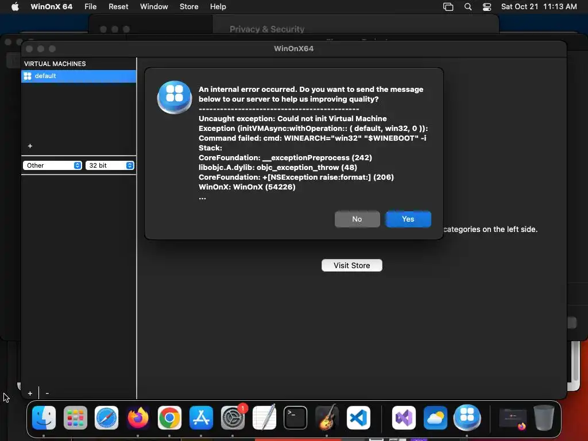Open Spotlight search in menu bar

[x=467, y=7]
